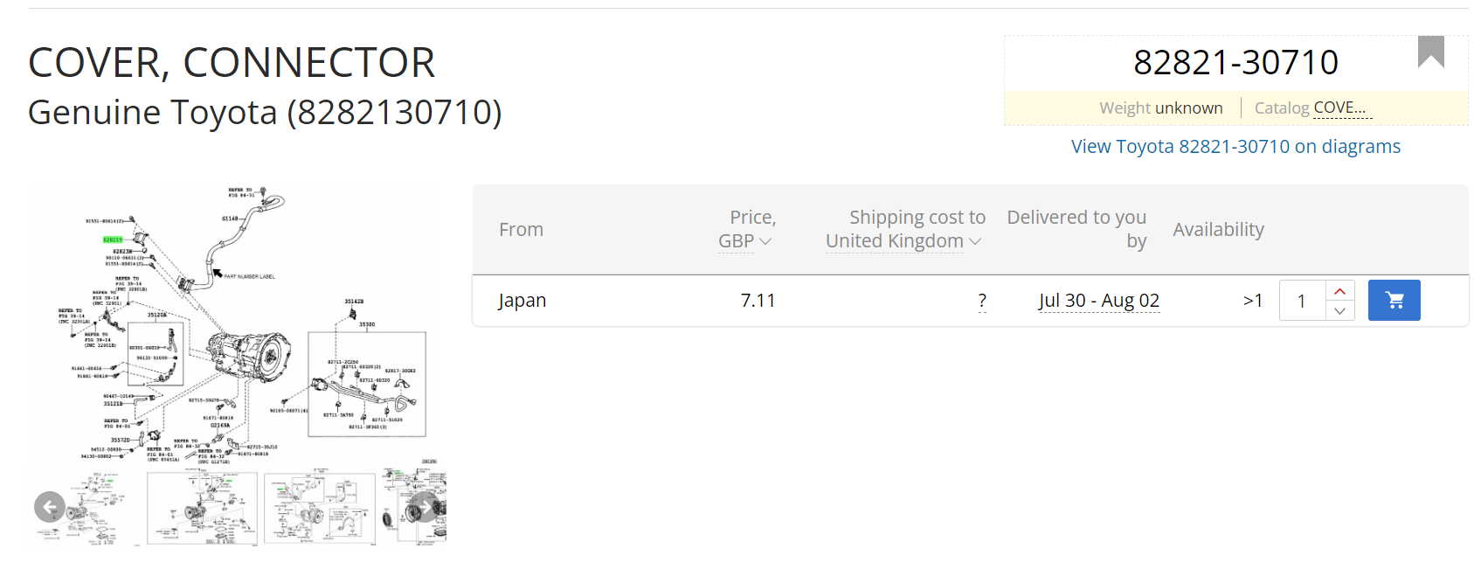Click the shipping cost question mark
The height and width of the screenshot is (562, 1474).
[982, 301]
